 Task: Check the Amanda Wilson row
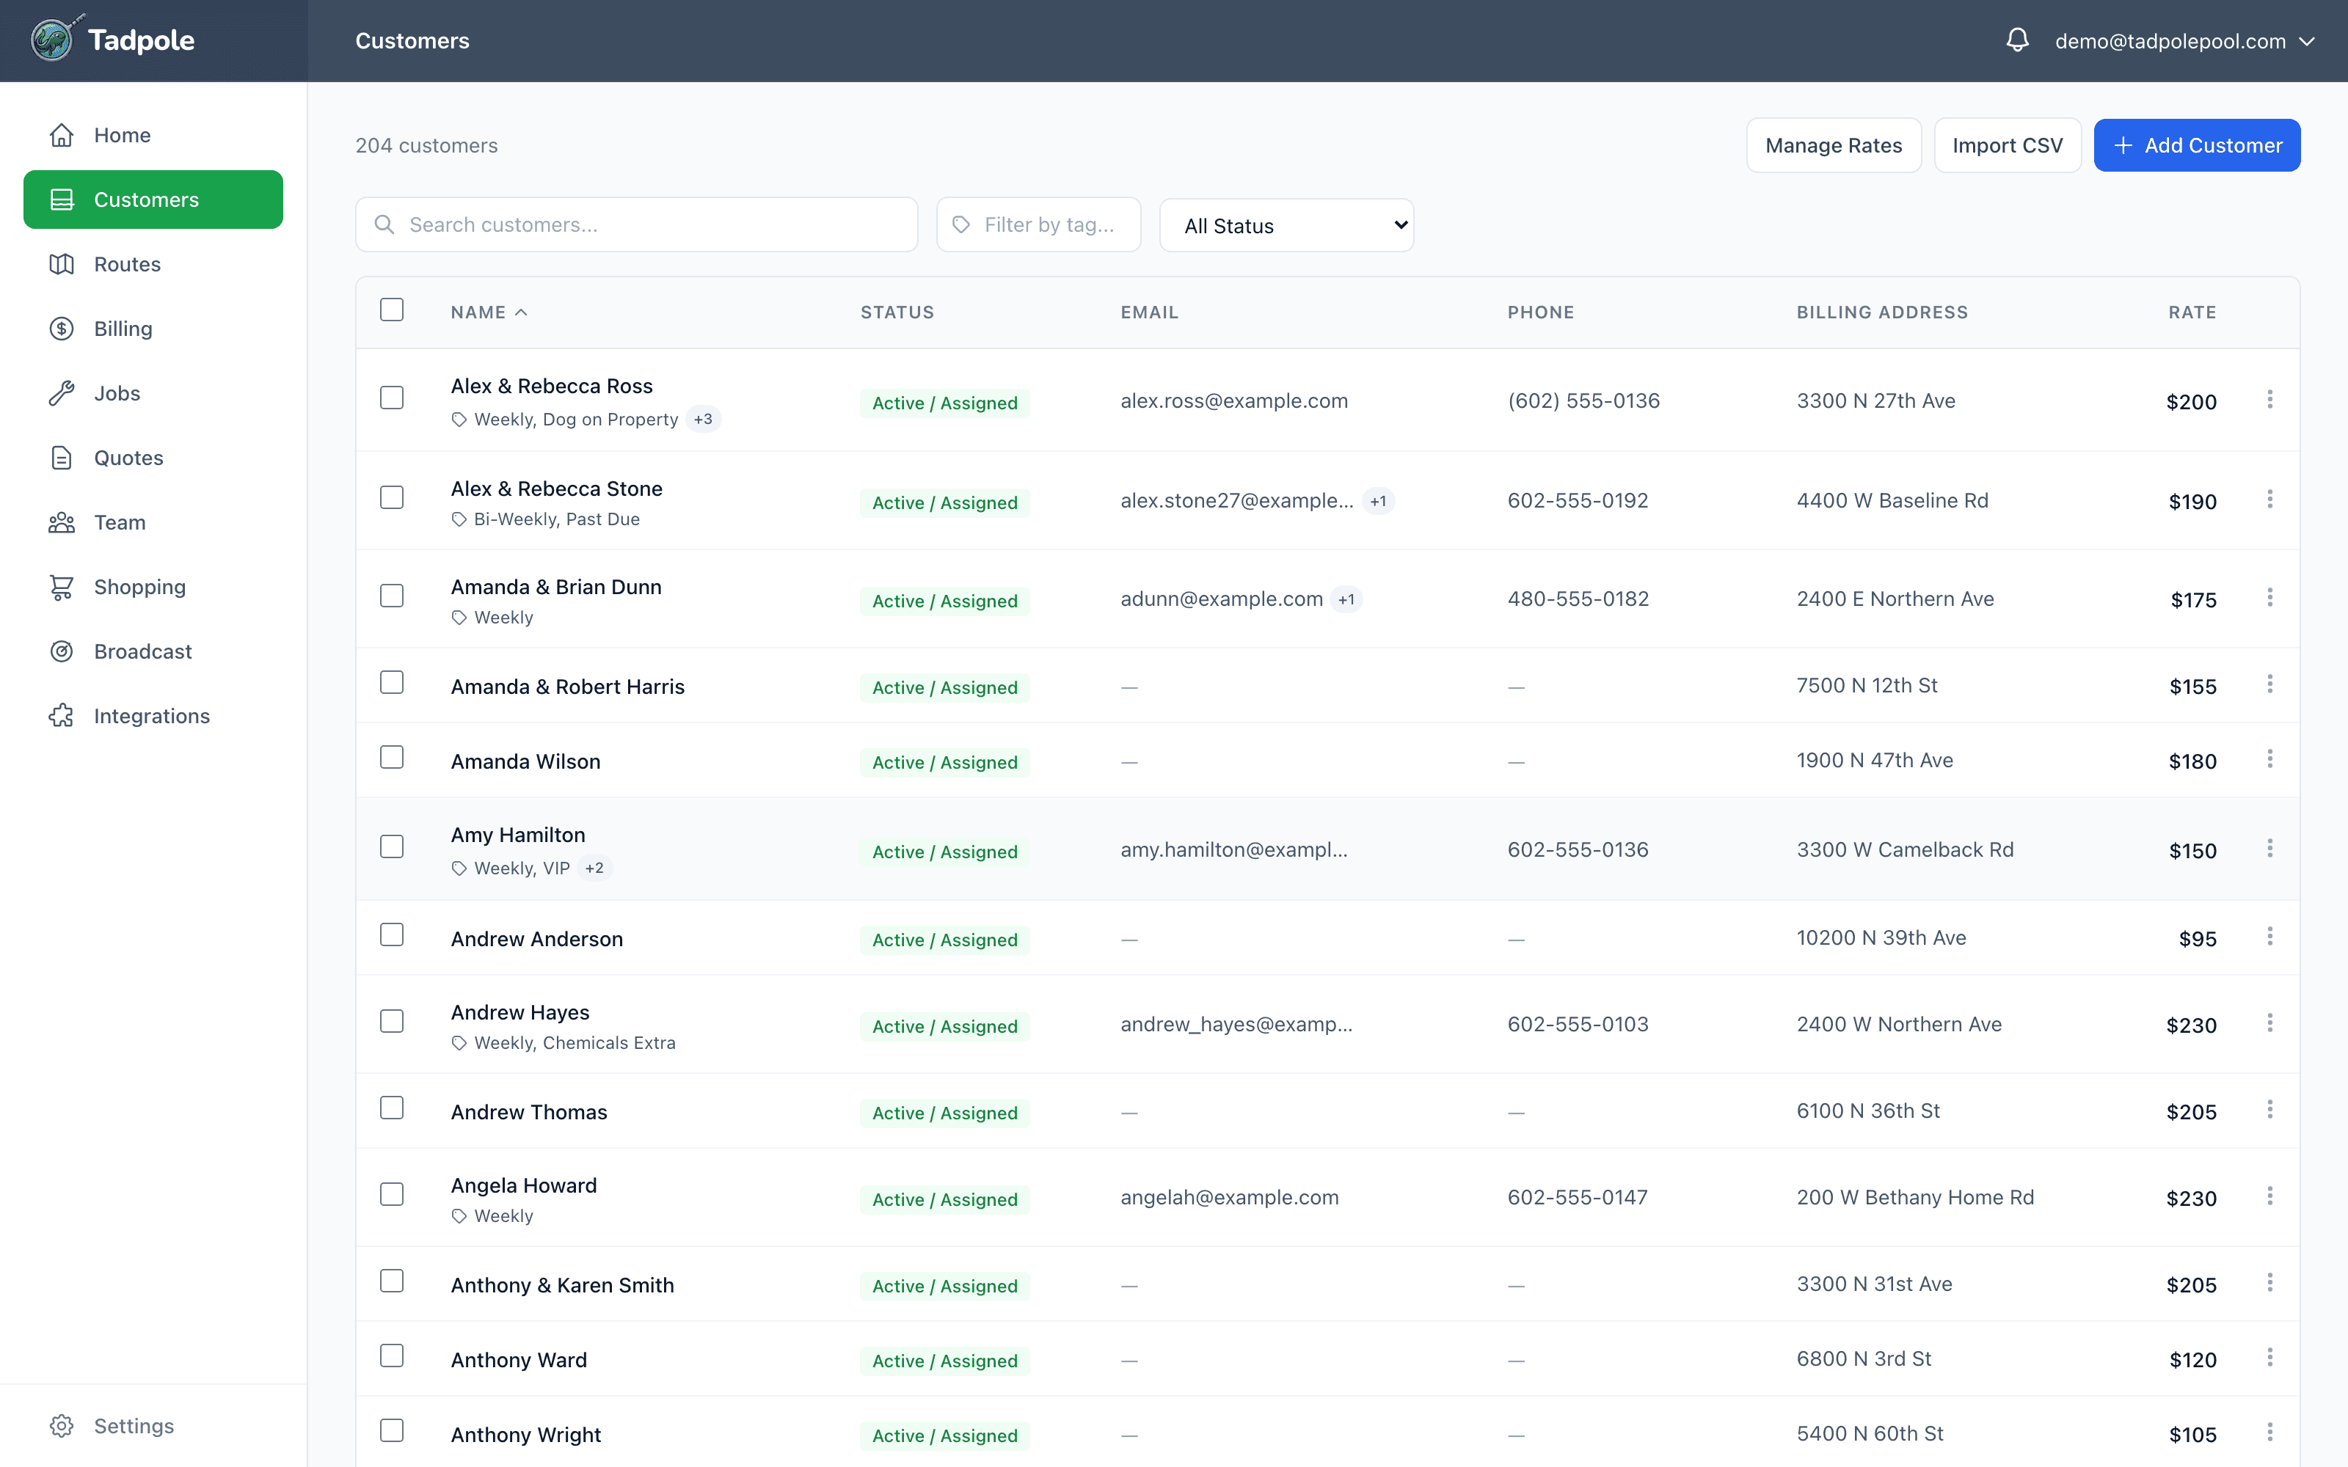(392, 758)
